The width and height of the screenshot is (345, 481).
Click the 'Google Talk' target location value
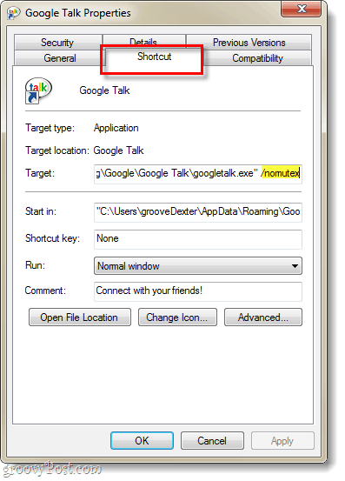tap(118, 150)
